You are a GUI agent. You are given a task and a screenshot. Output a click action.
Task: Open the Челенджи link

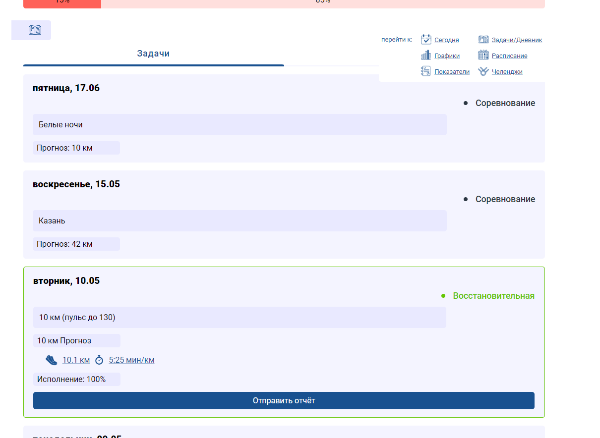[x=507, y=72]
